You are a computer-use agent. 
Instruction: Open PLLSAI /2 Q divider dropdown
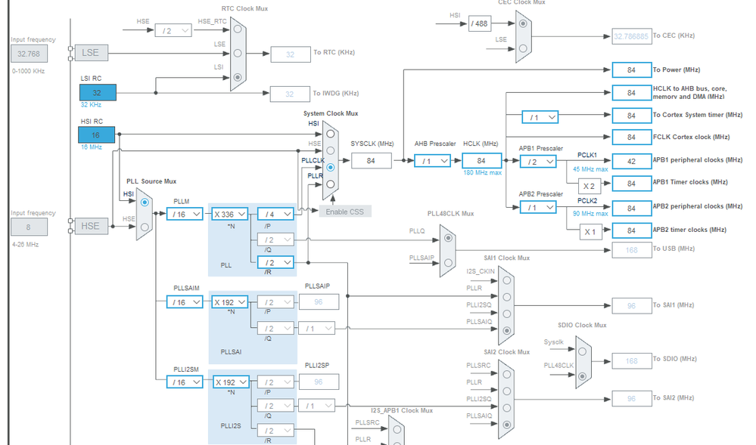click(x=275, y=329)
